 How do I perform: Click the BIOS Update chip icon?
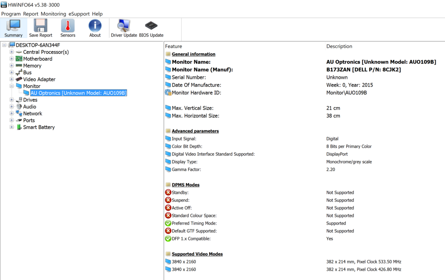tap(151, 26)
